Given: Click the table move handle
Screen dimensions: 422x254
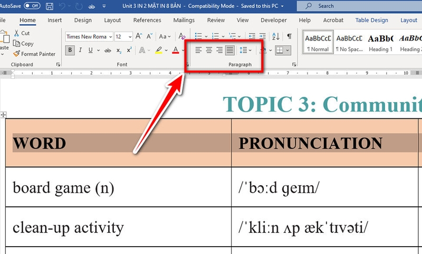Looking at the screenshot, I should pyautogui.click(x=3, y=115).
